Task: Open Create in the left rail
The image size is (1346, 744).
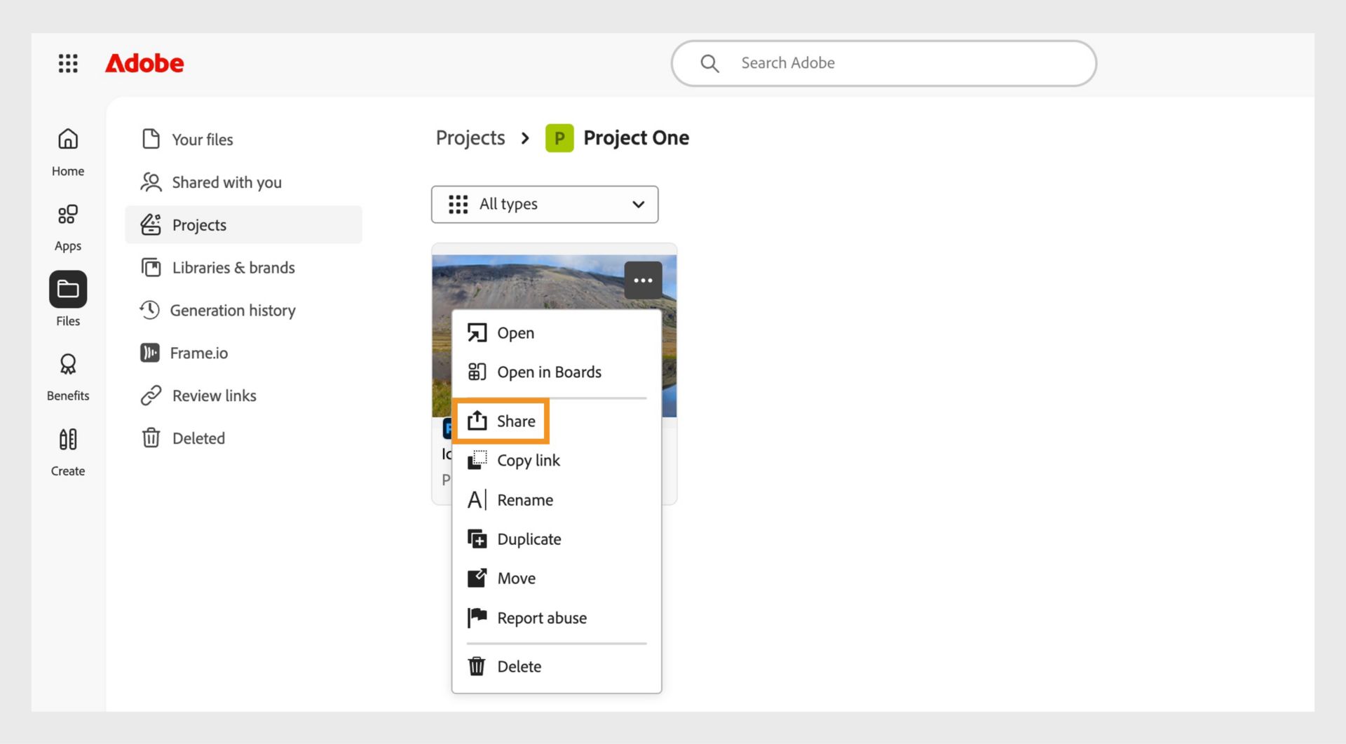Action: [x=68, y=452]
